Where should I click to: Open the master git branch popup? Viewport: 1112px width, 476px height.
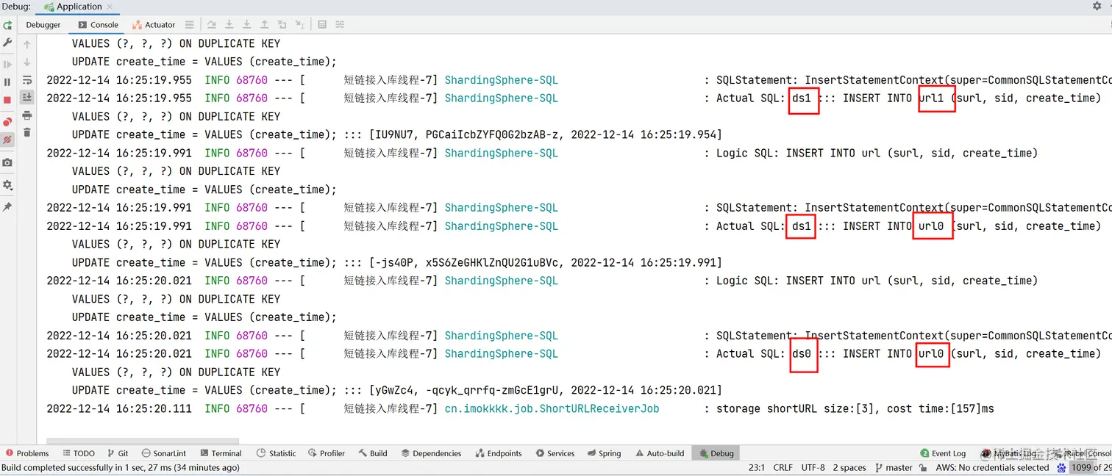[894, 467]
